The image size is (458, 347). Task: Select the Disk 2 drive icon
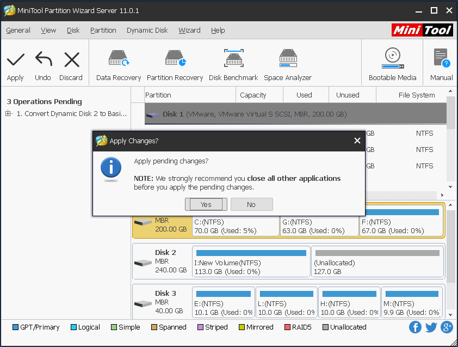click(143, 263)
